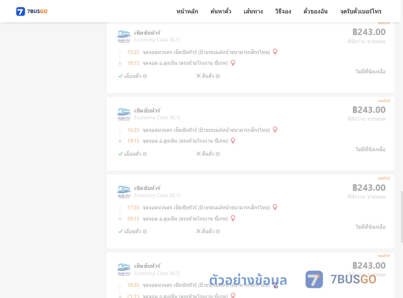Click รถทัวร์ tag on 17:35 trip card
403x298 pixels.
tap(384, 178)
